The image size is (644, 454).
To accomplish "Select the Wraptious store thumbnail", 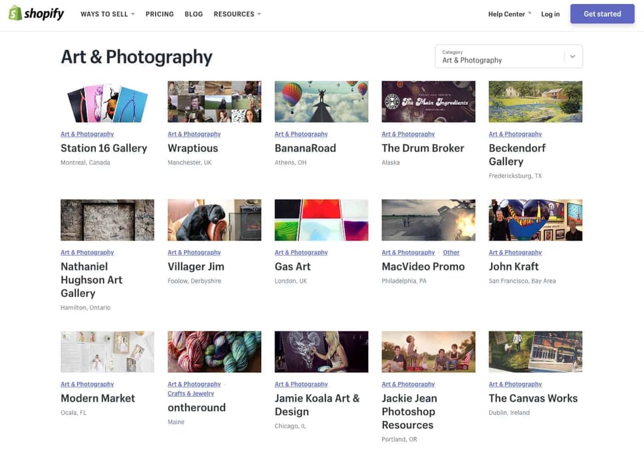I will pyautogui.click(x=214, y=102).
